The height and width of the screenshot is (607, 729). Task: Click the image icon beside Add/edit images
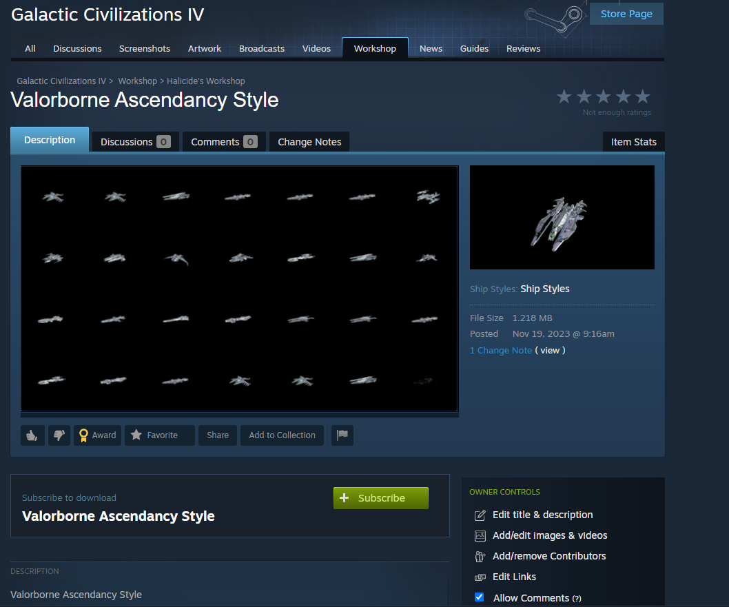click(480, 536)
